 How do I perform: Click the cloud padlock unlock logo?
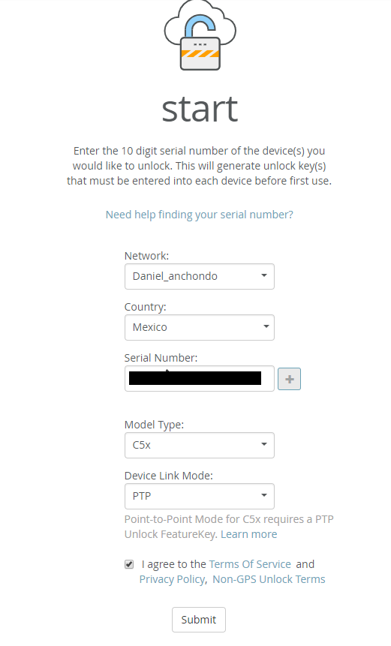click(x=200, y=35)
